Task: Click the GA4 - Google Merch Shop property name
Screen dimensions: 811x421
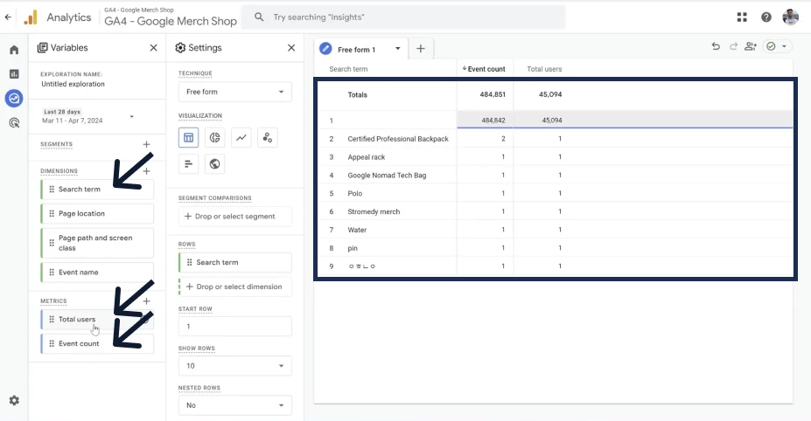Action: point(171,21)
